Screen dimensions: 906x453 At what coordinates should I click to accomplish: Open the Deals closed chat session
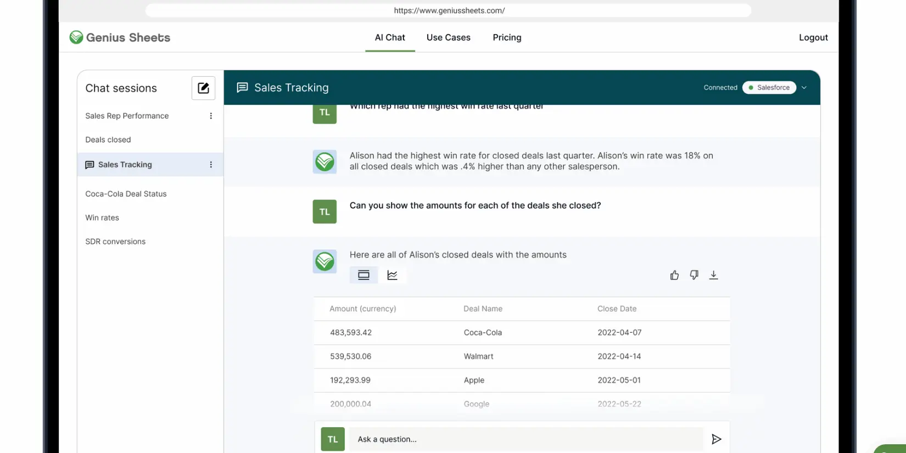click(108, 139)
